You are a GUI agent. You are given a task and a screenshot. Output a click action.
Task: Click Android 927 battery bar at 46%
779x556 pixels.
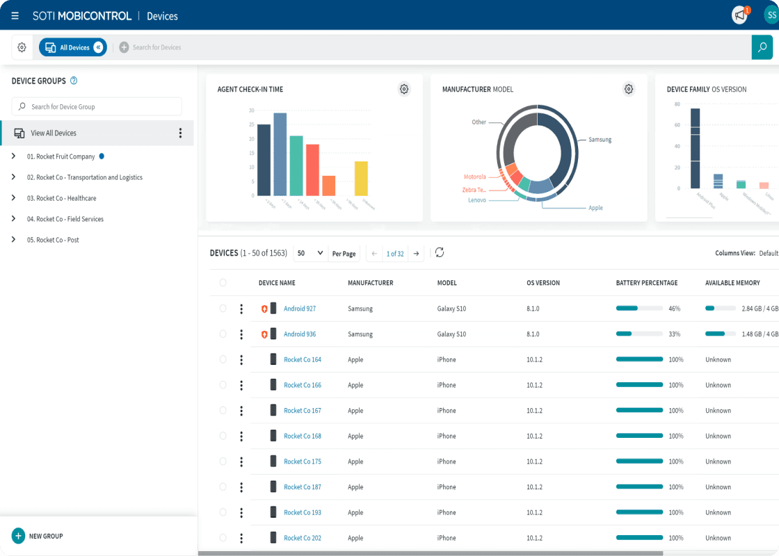pyautogui.click(x=639, y=309)
